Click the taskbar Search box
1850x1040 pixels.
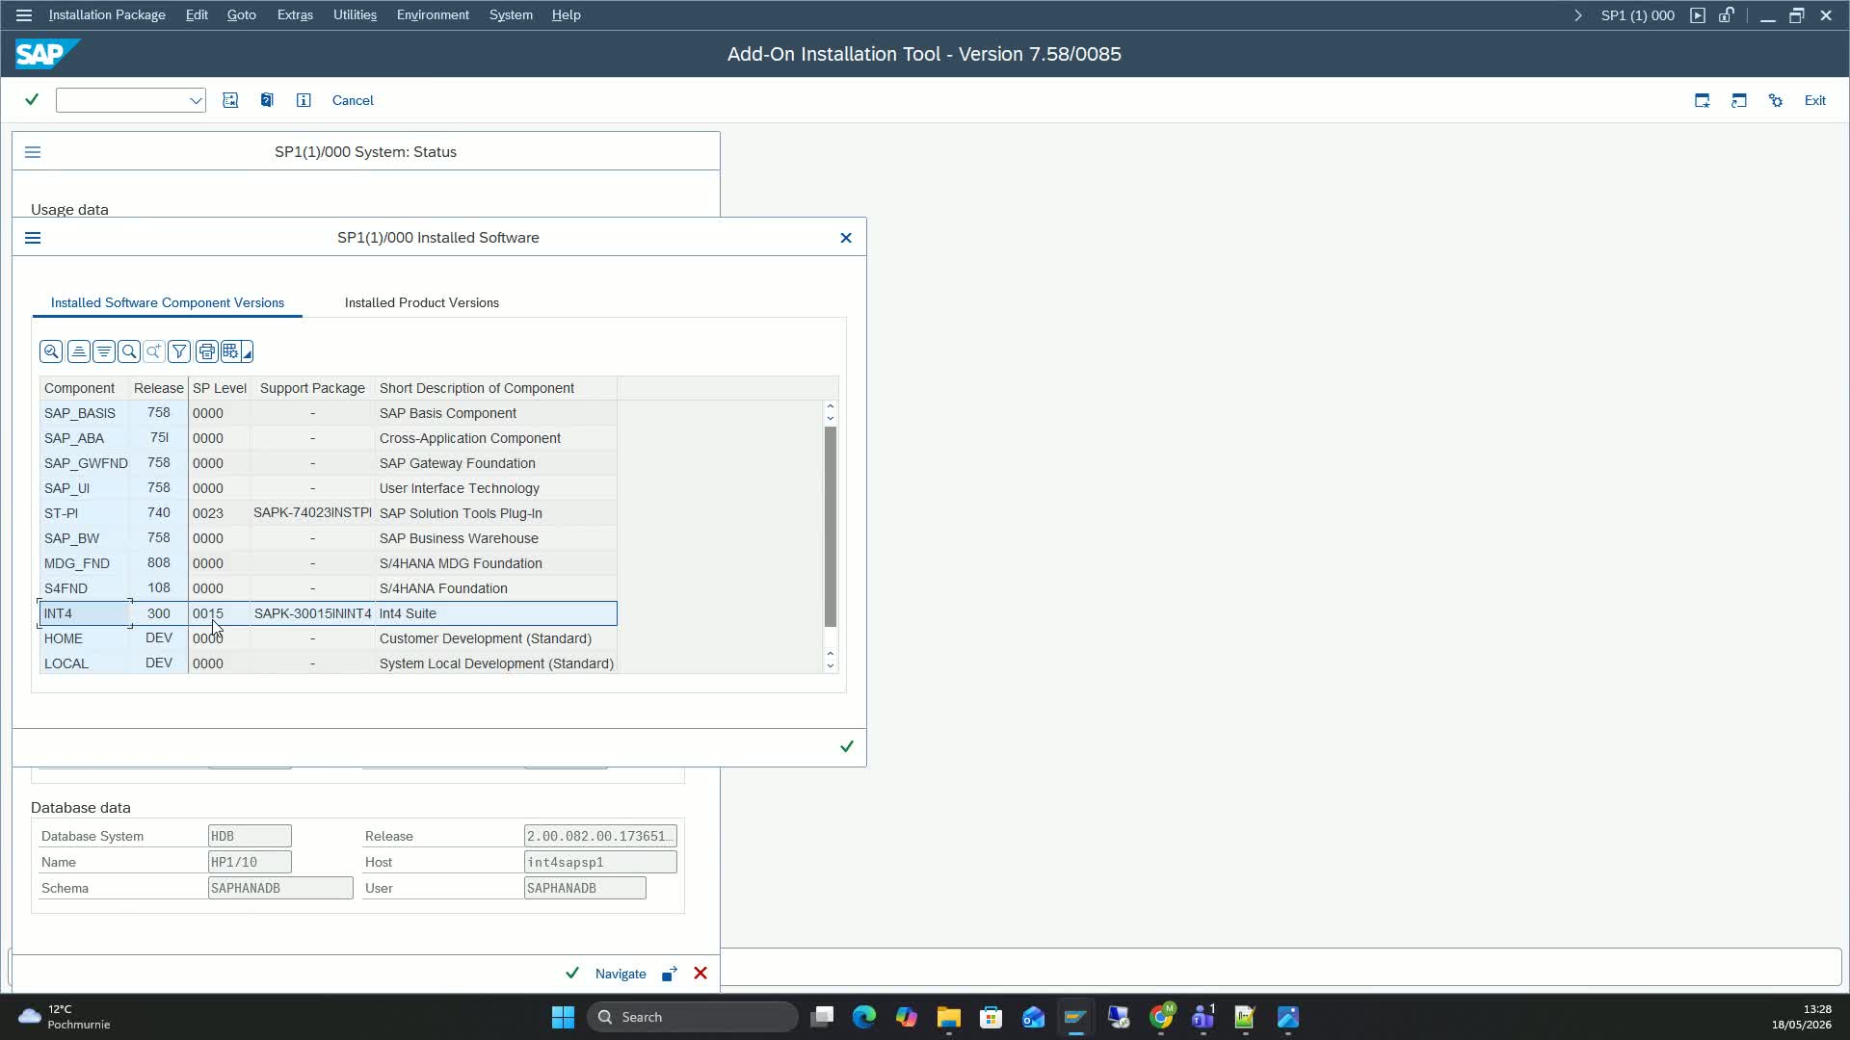[x=693, y=1017]
